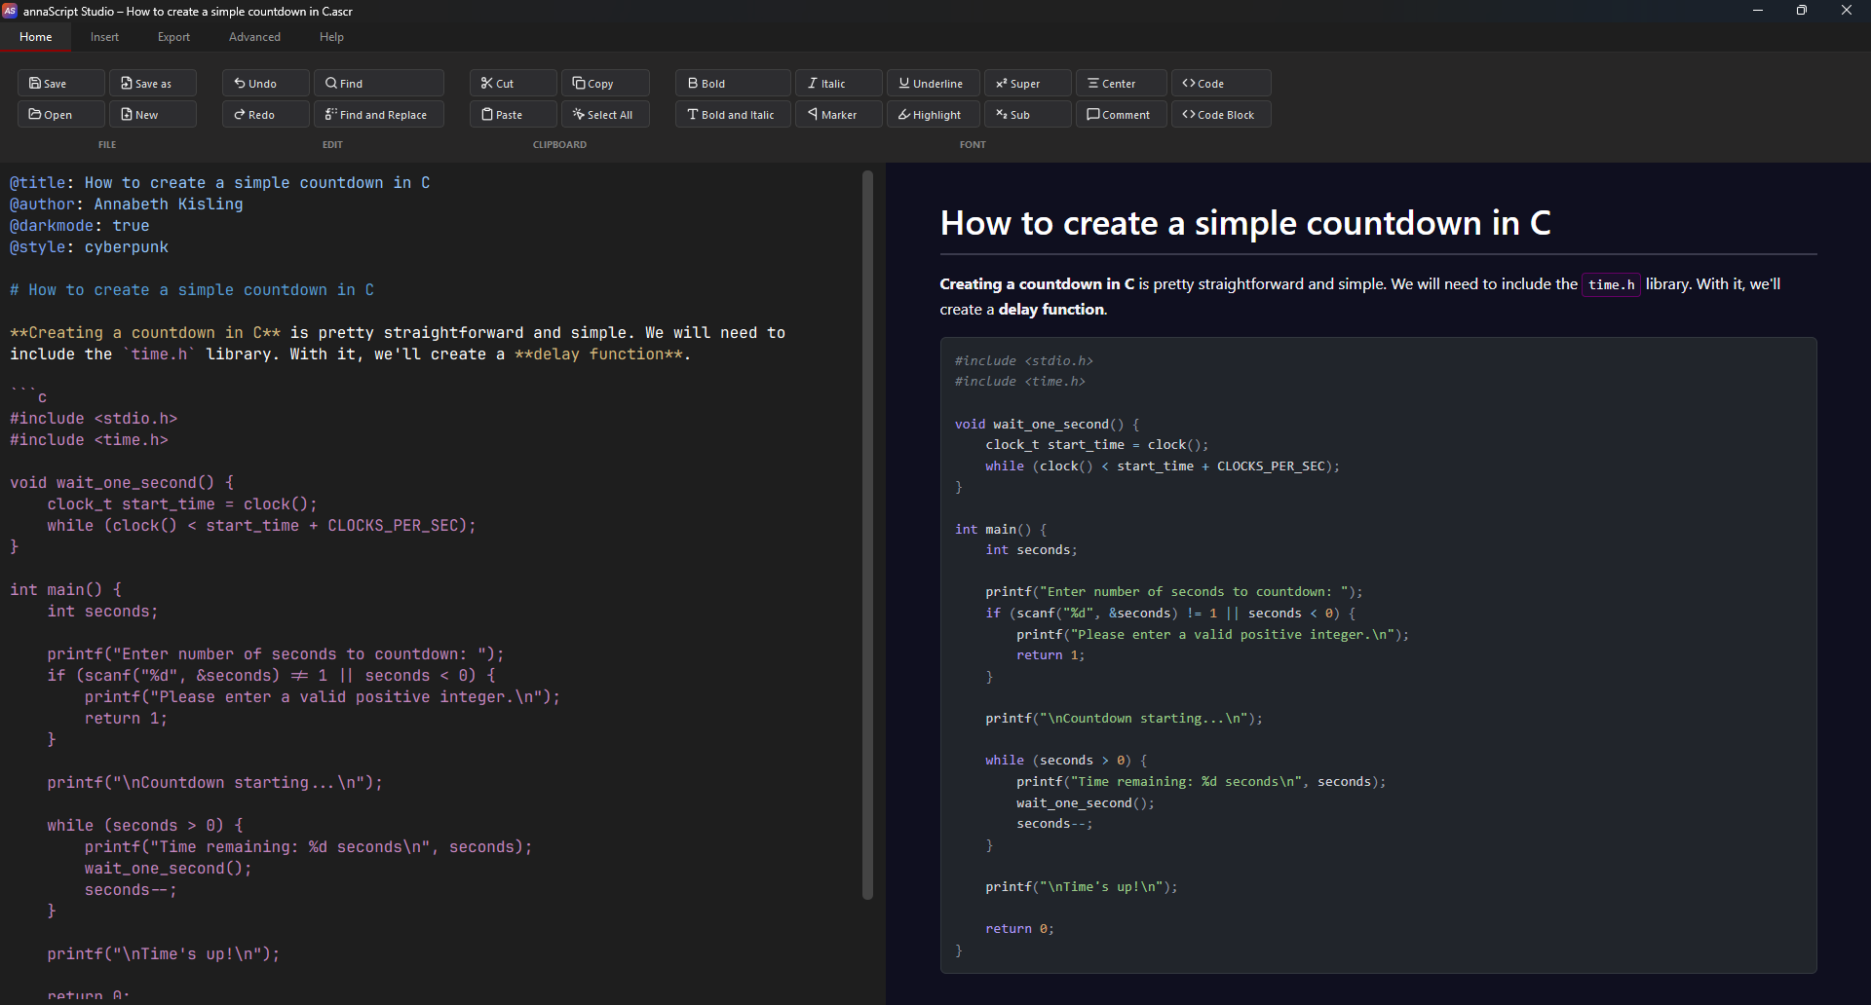1871x1005 pixels.
Task: Create a New document
Action: (152, 114)
